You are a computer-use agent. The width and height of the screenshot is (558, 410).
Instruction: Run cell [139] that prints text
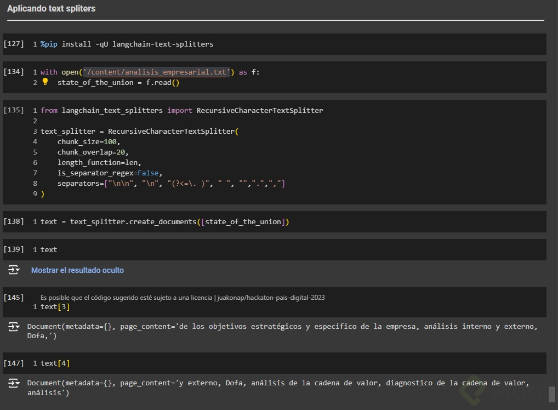click(x=14, y=249)
